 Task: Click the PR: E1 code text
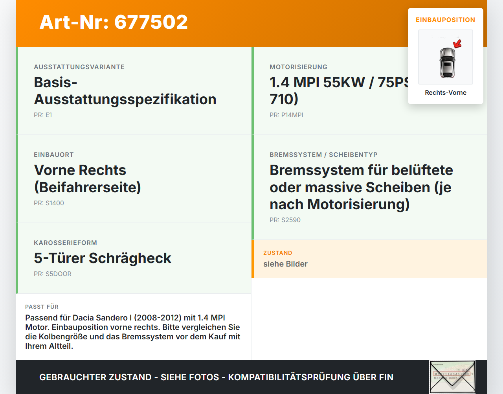click(x=43, y=115)
